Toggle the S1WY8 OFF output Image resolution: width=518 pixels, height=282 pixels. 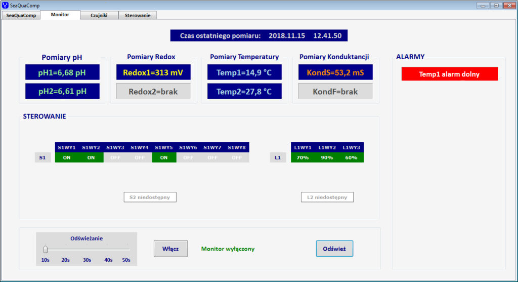(x=237, y=157)
